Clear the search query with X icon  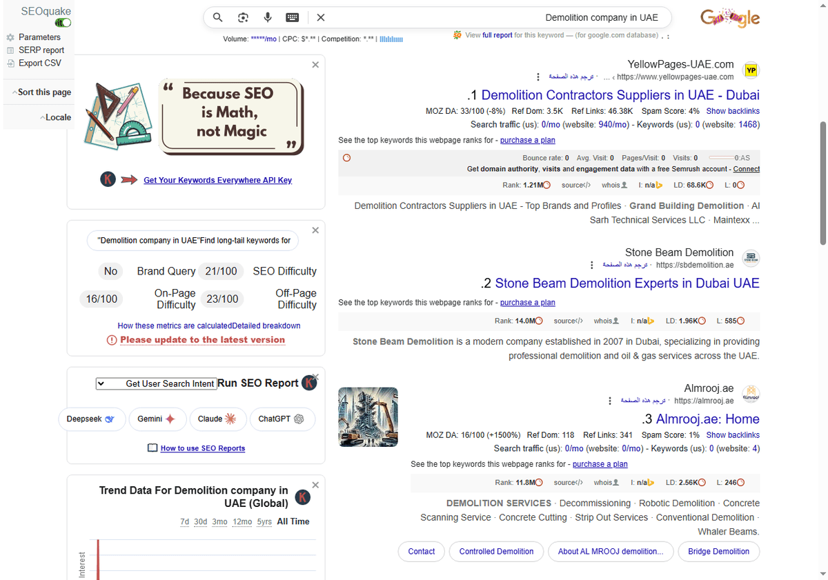321,18
